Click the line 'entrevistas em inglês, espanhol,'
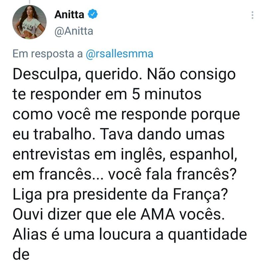The height and width of the screenshot is (266, 266). [125, 154]
